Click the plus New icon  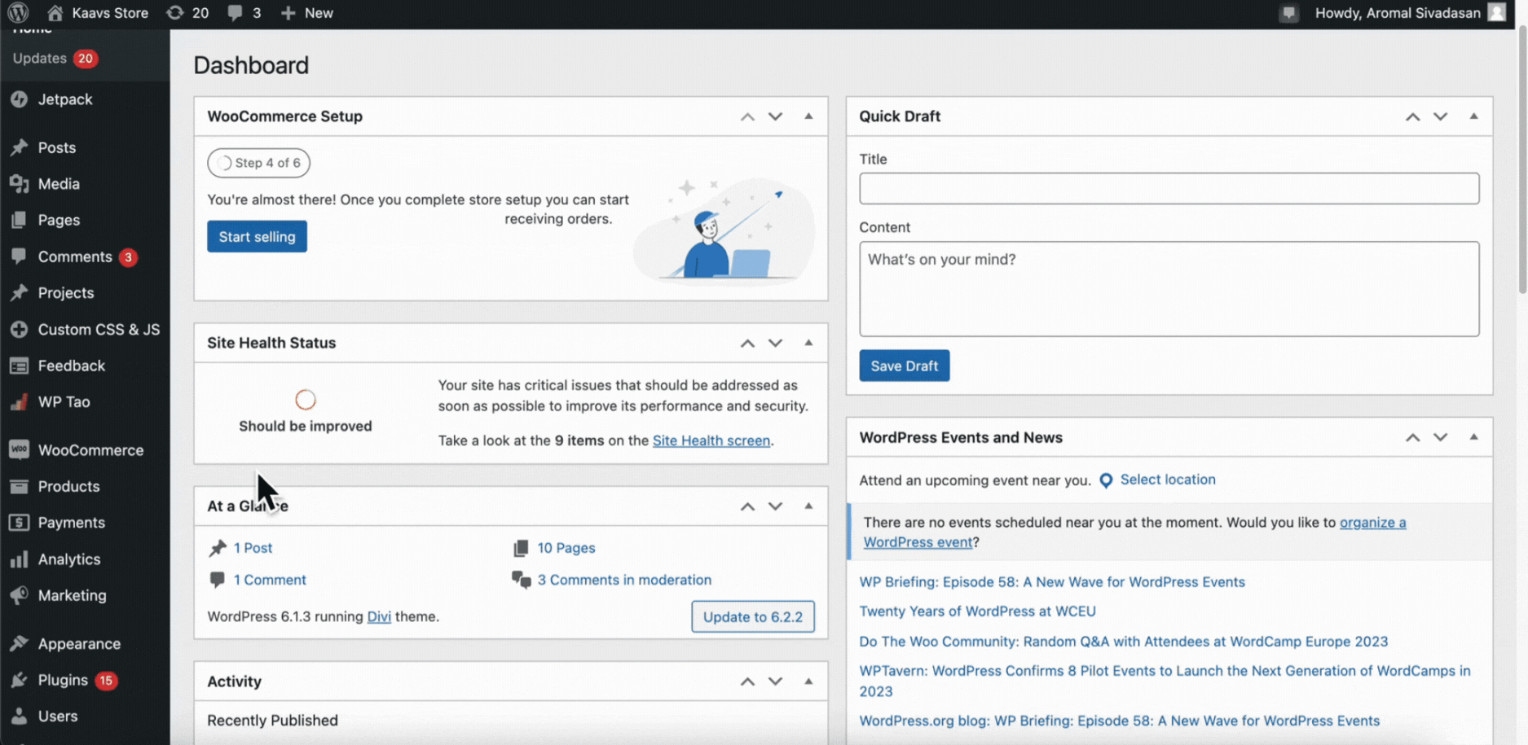click(288, 12)
